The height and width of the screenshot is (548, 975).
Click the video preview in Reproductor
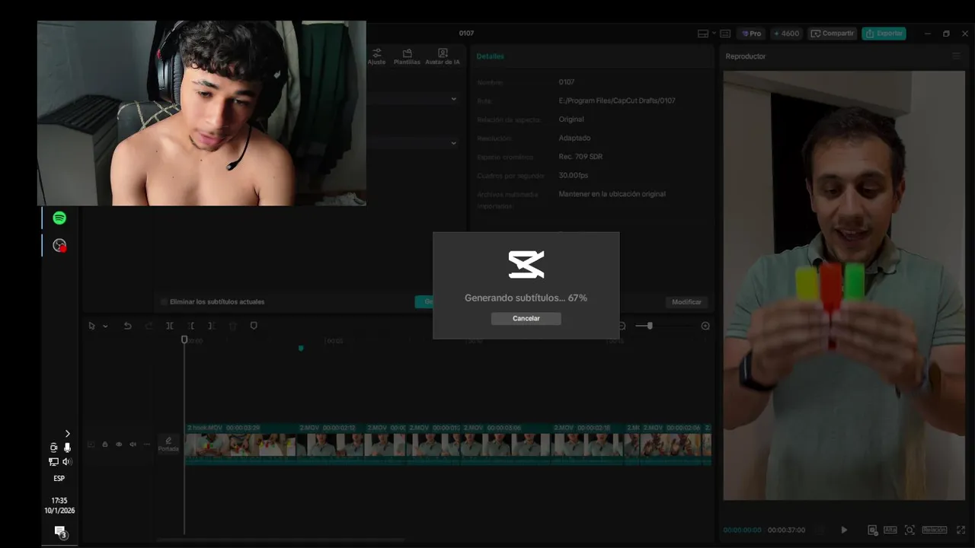pos(844,285)
